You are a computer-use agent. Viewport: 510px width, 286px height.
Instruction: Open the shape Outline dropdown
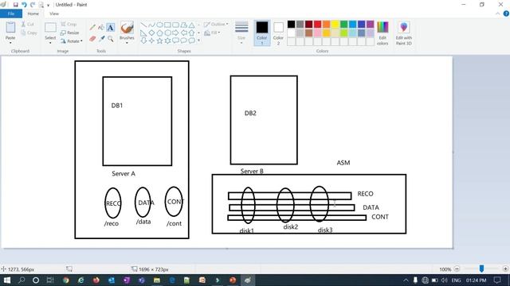pyautogui.click(x=216, y=25)
